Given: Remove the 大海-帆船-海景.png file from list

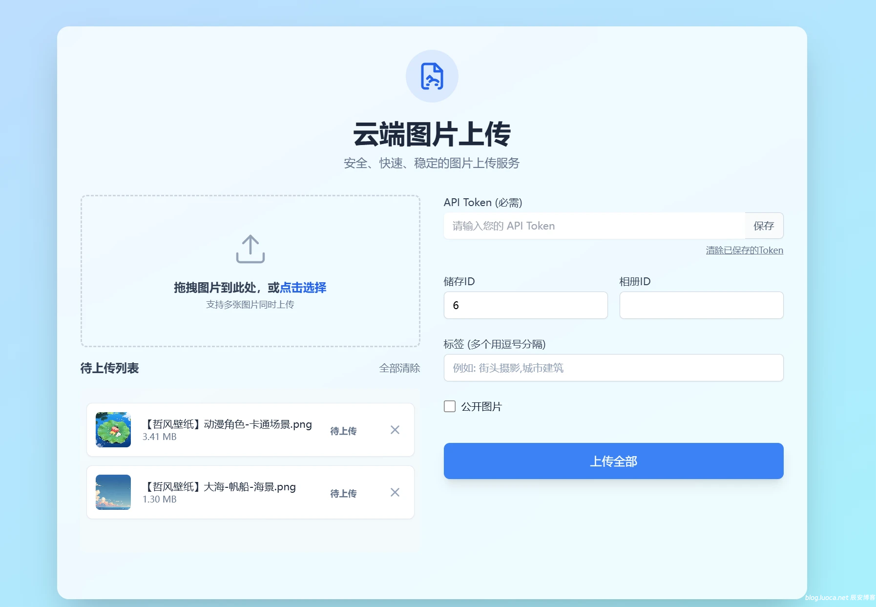Looking at the screenshot, I should (395, 492).
